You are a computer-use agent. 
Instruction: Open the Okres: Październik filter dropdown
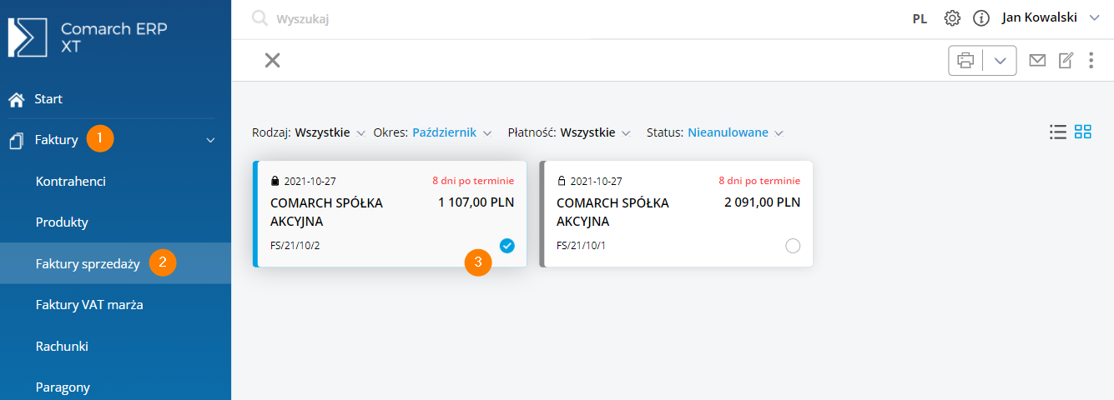(x=432, y=132)
